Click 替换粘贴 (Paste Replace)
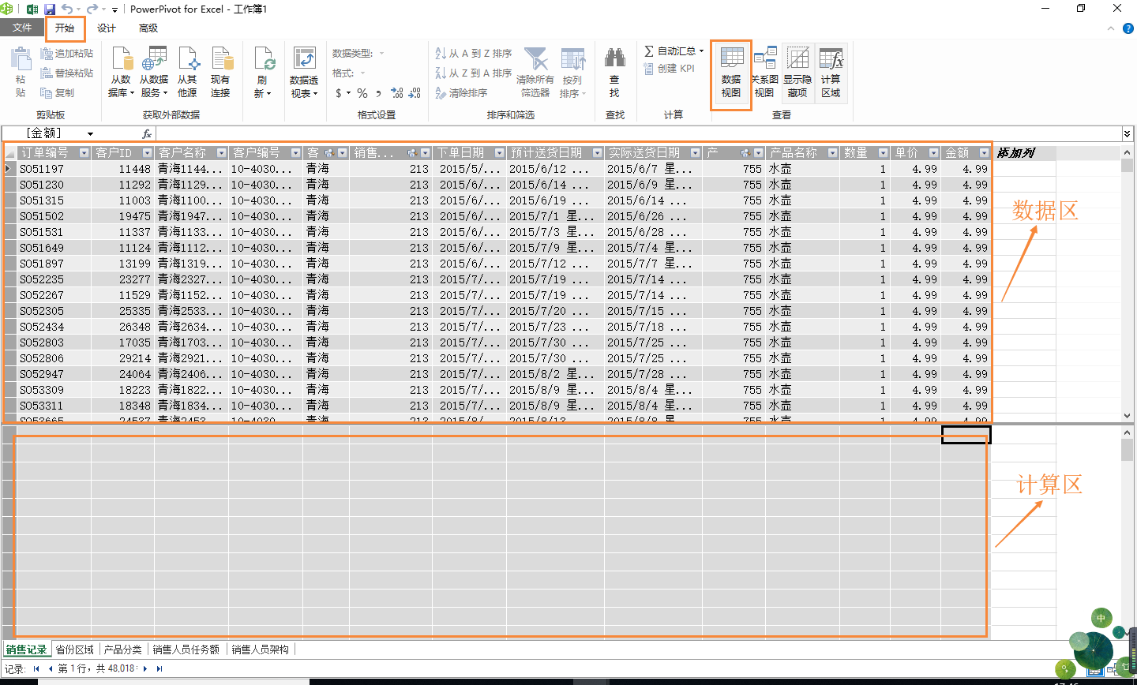 pos(66,73)
